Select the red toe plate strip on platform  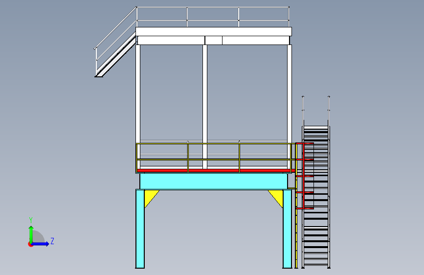click(216, 170)
